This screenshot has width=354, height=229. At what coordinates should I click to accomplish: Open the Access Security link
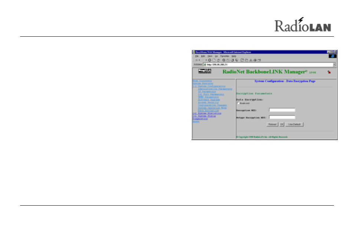coord(209,103)
